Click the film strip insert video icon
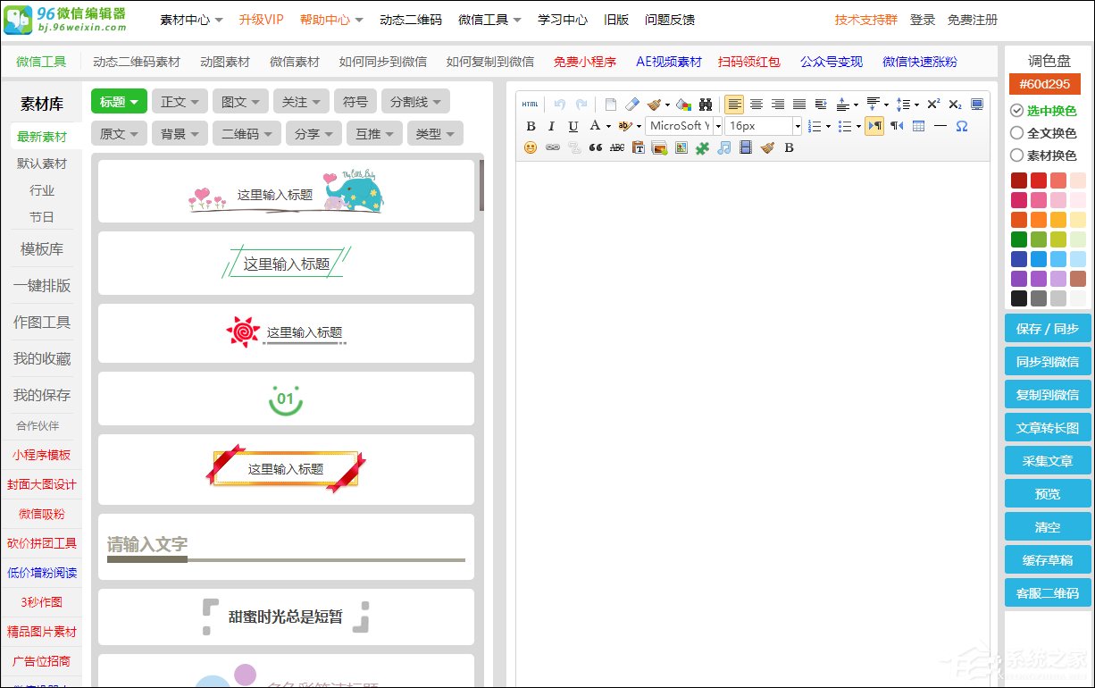 click(x=746, y=147)
